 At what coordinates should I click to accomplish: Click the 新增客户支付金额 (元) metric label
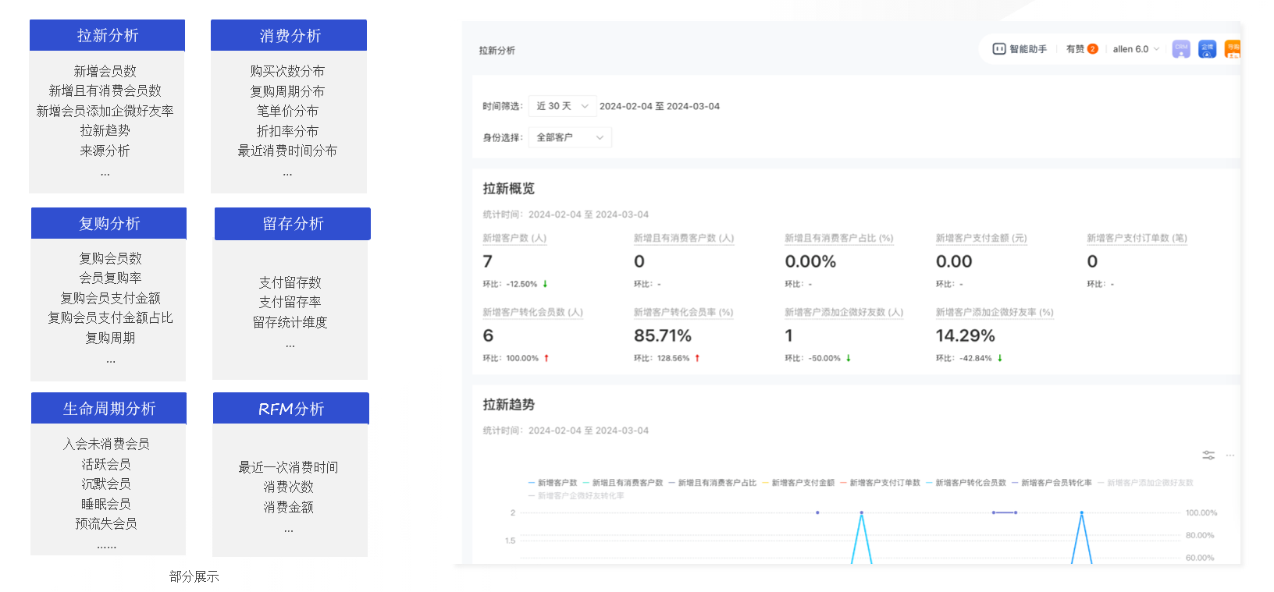tap(981, 238)
